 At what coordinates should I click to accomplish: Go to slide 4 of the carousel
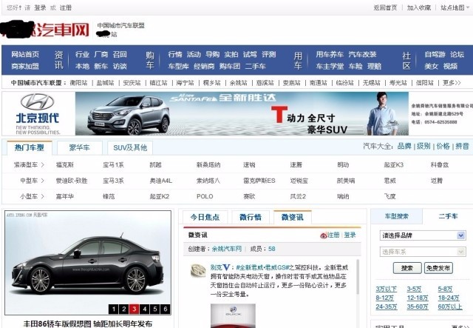coord(145,309)
